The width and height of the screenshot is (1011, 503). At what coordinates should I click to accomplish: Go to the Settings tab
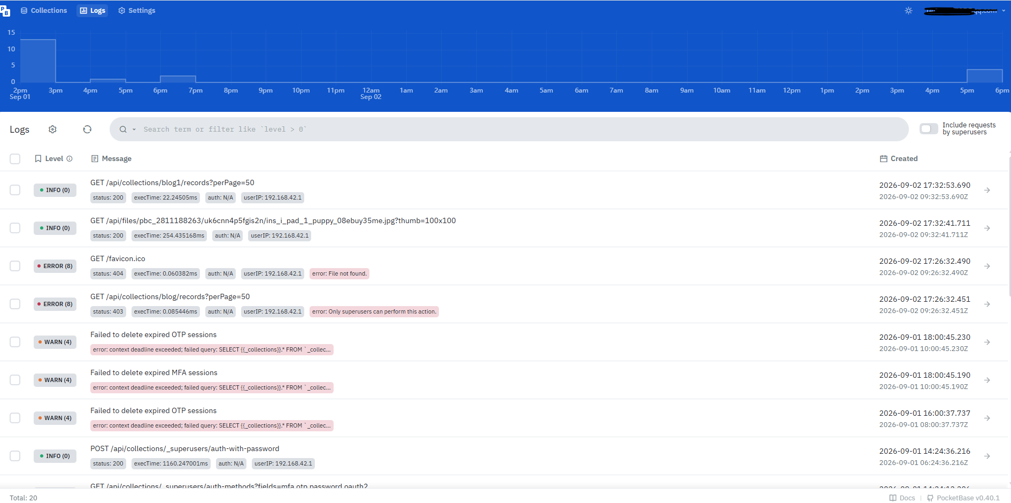tap(137, 11)
